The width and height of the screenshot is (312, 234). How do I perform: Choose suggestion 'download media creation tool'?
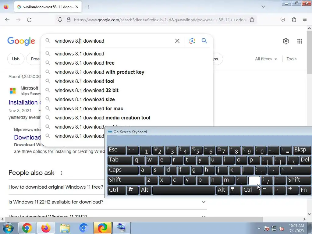tap(127, 118)
